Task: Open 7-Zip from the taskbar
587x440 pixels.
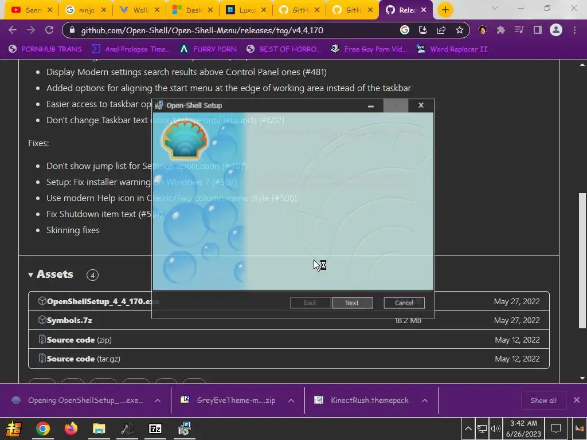Action: click(155, 429)
